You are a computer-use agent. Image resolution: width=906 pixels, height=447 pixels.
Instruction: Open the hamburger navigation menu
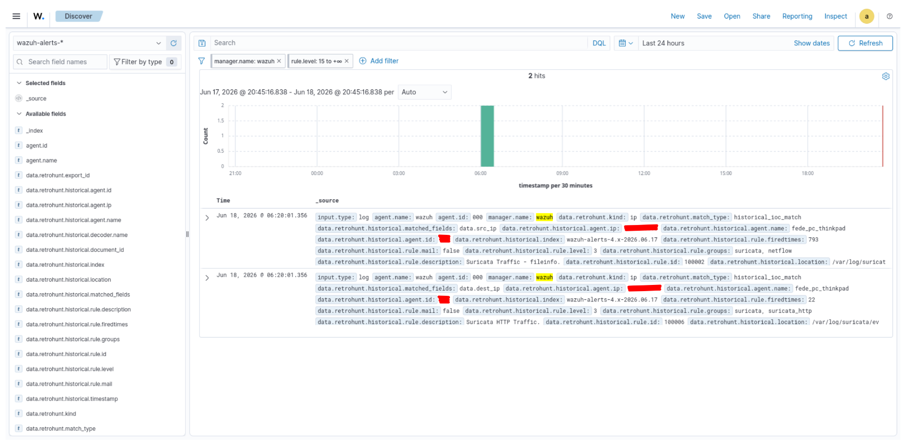click(17, 16)
